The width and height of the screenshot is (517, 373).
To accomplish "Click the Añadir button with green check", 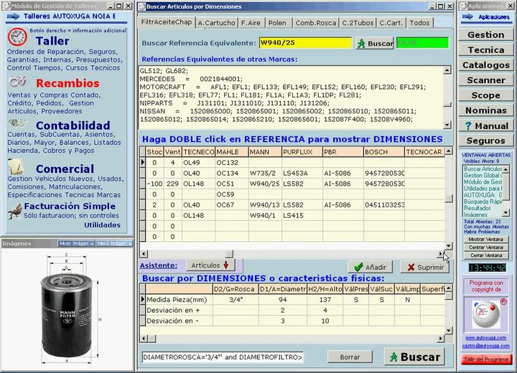I will point(371,268).
